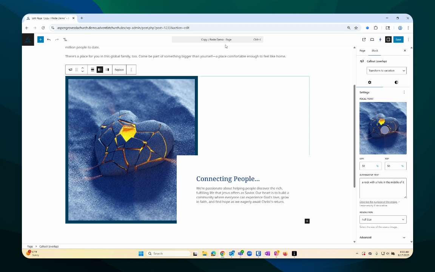
Task: Click the lightning bolt icon in top bar
Action: 380,40
